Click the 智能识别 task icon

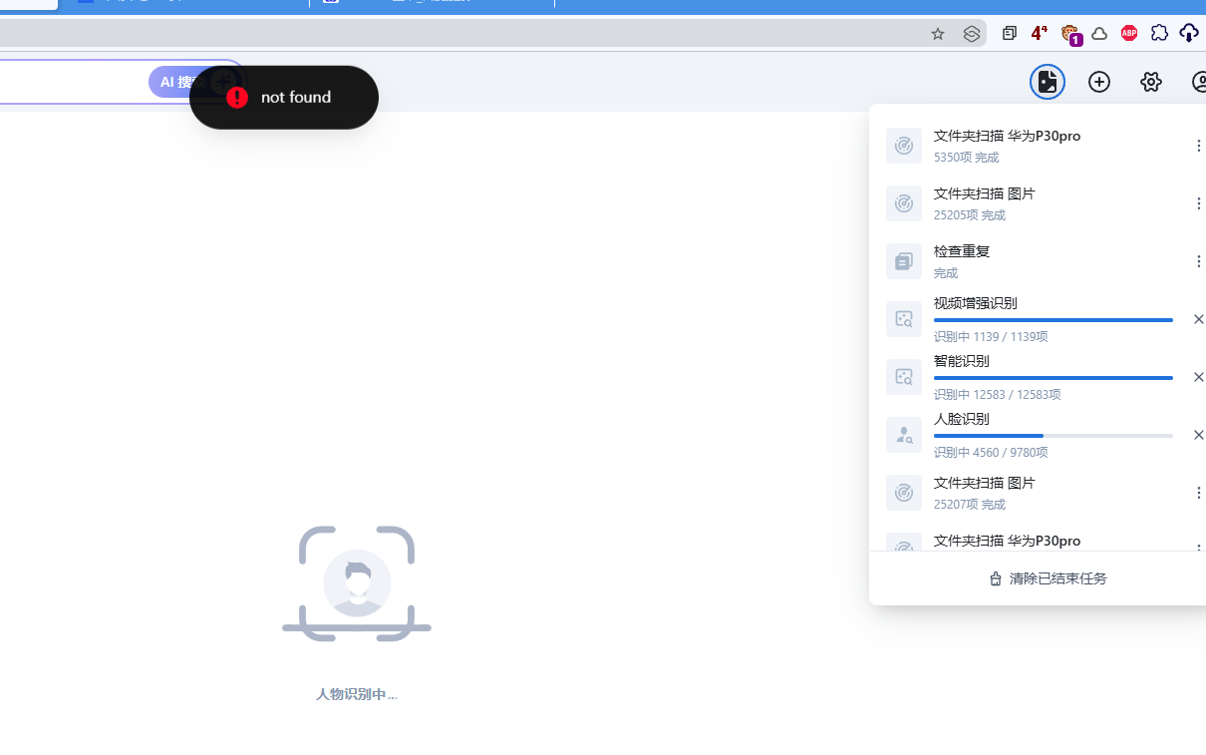904,377
